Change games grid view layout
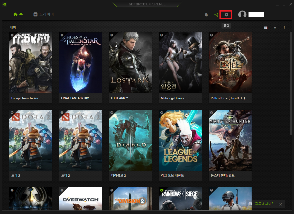The image size is (294, 214). [x=266, y=28]
